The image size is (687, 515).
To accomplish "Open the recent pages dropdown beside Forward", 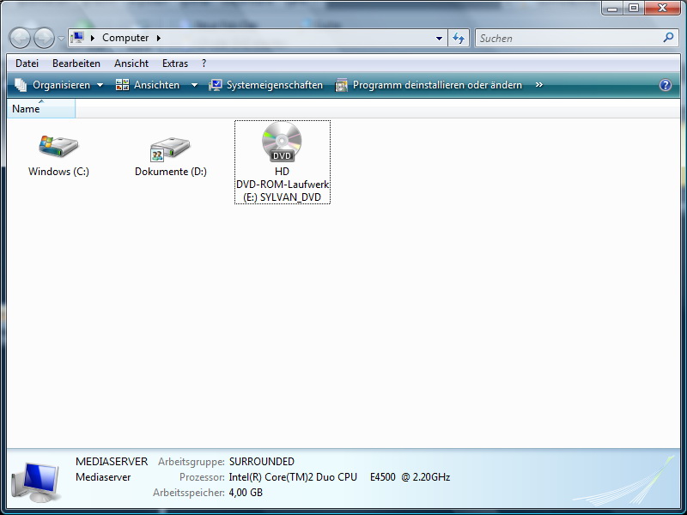I will 61,39.
